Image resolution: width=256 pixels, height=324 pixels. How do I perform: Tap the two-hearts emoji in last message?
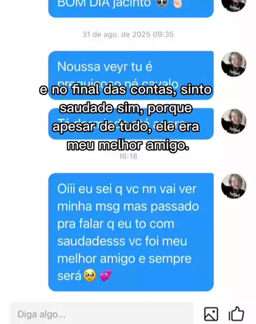pyautogui.click(x=106, y=276)
